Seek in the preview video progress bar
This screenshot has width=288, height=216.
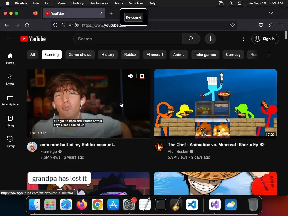point(88,138)
